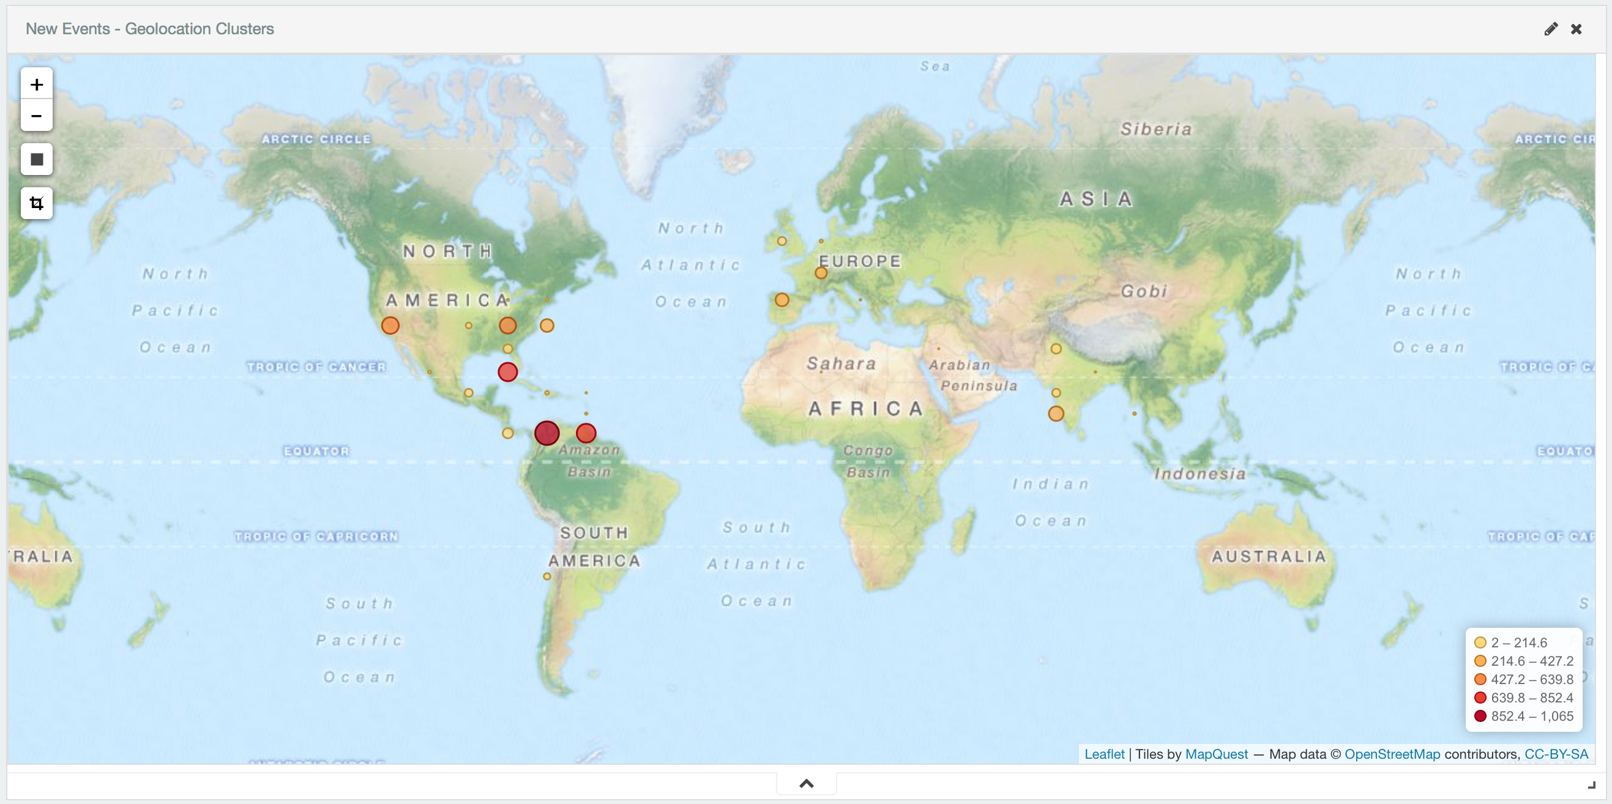The width and height of the screenshot is (1612, 804).
Task: Remove the panel with the X icon
Action: (x=1577, y=29)
